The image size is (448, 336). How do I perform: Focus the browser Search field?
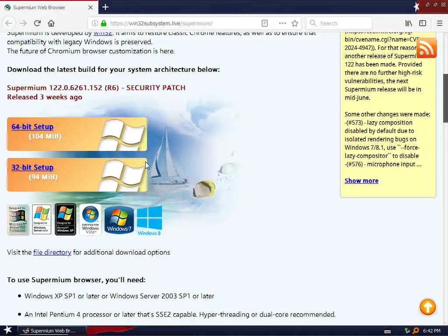[x=339, y=23]
